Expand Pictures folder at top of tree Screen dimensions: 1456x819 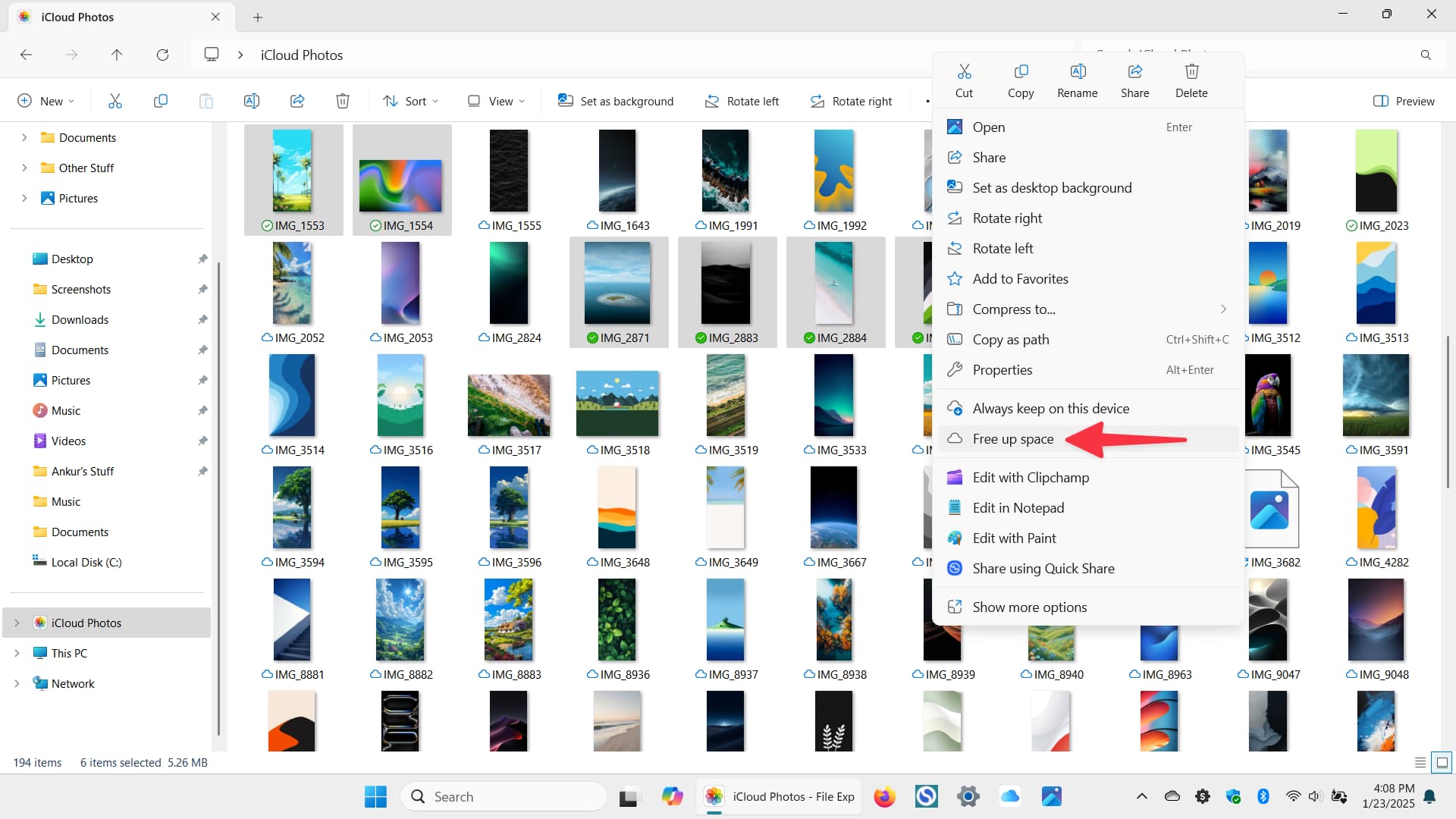tap(24, 198)
